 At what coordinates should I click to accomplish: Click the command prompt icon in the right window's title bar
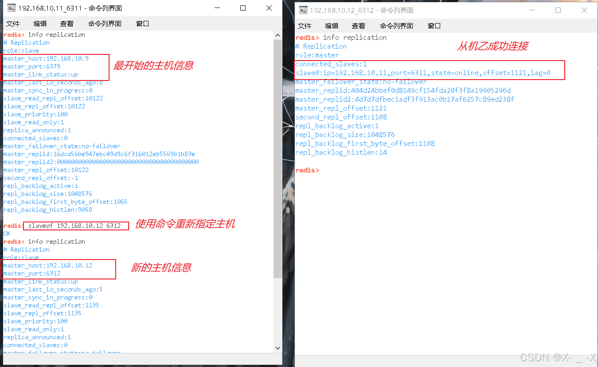302,10
